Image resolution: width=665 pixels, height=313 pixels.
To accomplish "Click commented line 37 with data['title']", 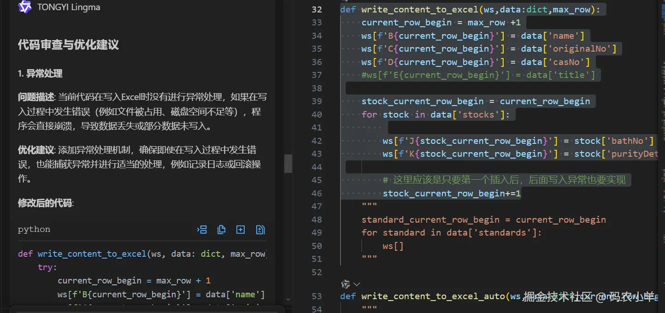I will 478,75.
